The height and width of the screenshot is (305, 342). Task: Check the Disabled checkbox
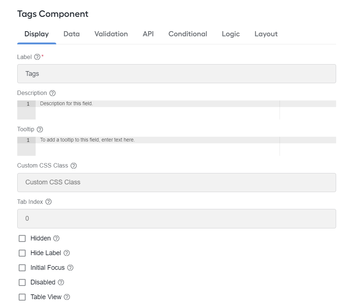click(x=22, y=282)
